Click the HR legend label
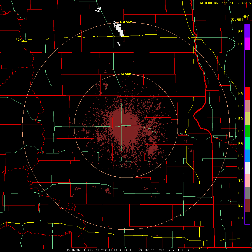 tap(241, 131)
